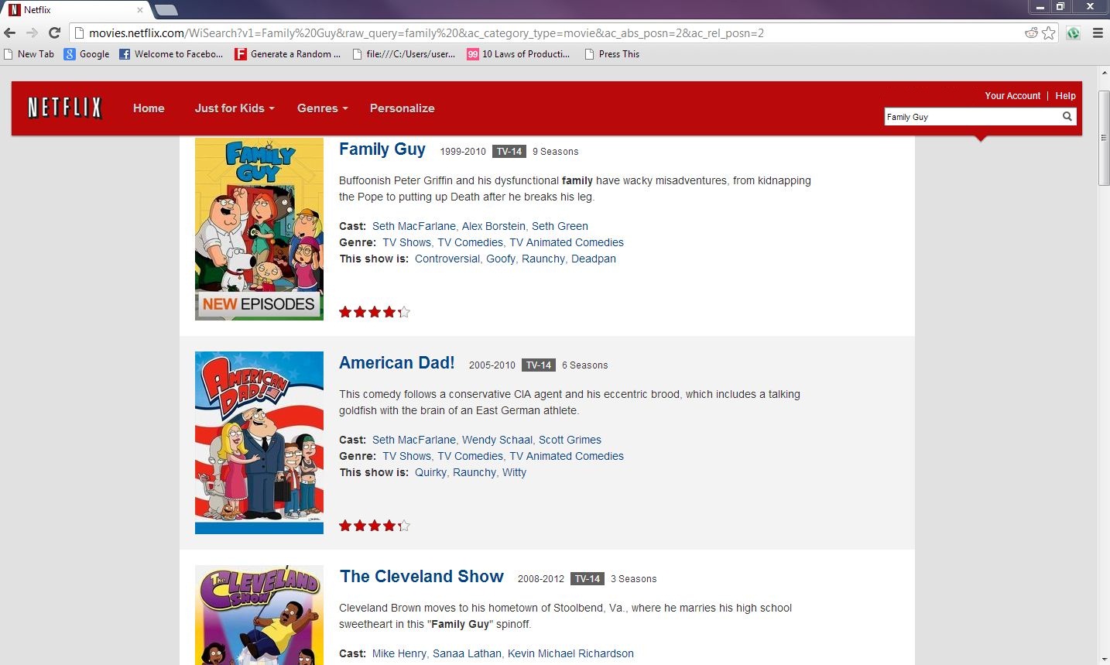The image size is (1110, 665).
Task: Go back using the browser back arrow
Action: click(x=10, y=33)
